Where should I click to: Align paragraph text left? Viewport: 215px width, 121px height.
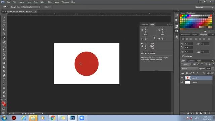pos(183,39)
